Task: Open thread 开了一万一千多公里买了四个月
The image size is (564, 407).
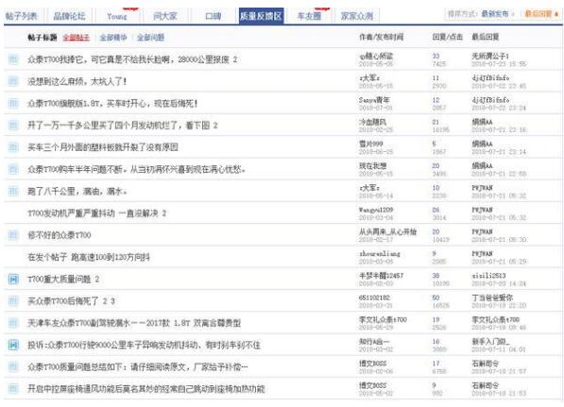Action: point(119,126)
